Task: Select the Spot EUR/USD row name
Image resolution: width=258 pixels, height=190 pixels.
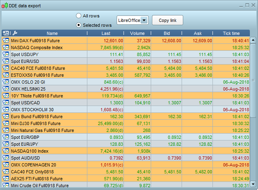Action: (x=25, y=61)
